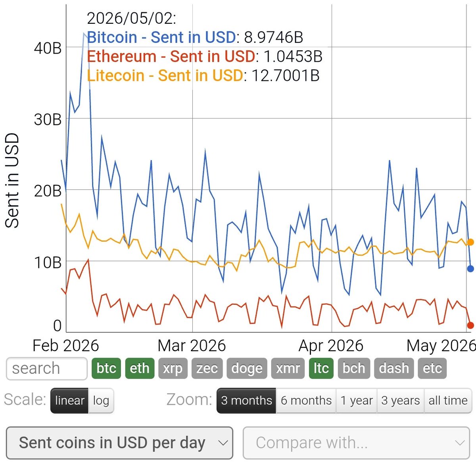Enable the bch coin tag
This screenshot has width=476, height=465.
point(354,368)
